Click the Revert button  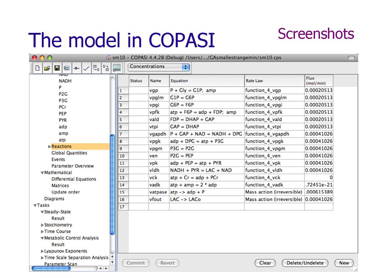(167, 263)
